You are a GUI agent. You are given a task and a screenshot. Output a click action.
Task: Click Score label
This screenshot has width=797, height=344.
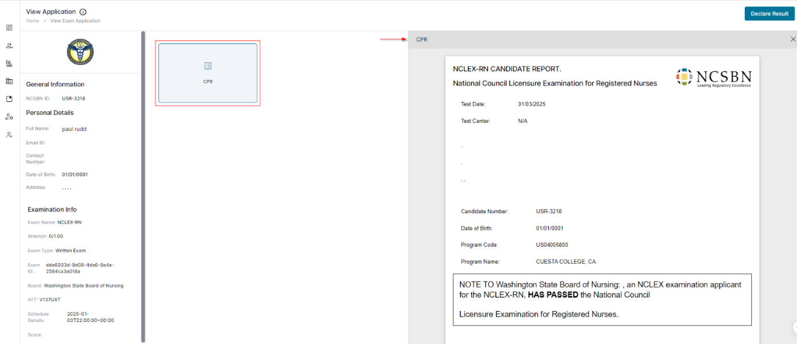35,335
